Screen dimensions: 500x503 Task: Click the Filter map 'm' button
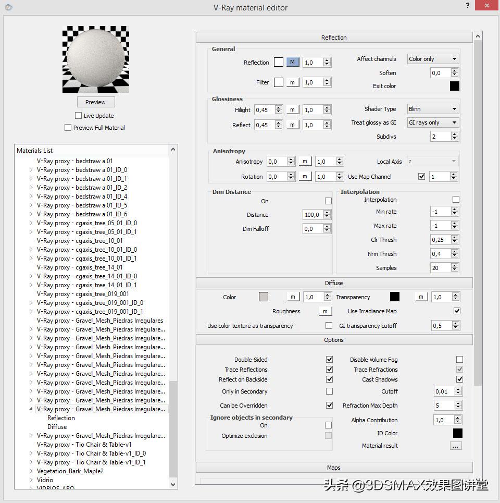point(292,82)
